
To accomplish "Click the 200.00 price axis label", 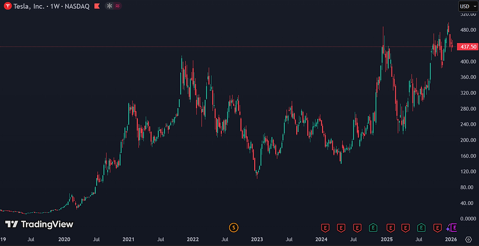I will click(469, 140).
